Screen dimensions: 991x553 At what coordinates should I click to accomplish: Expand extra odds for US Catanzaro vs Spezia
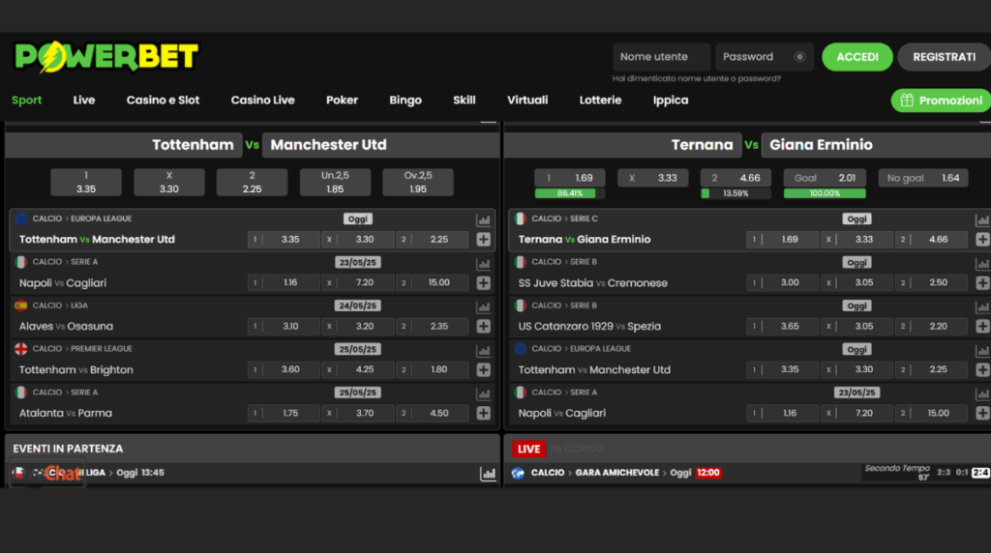(982, 327)
